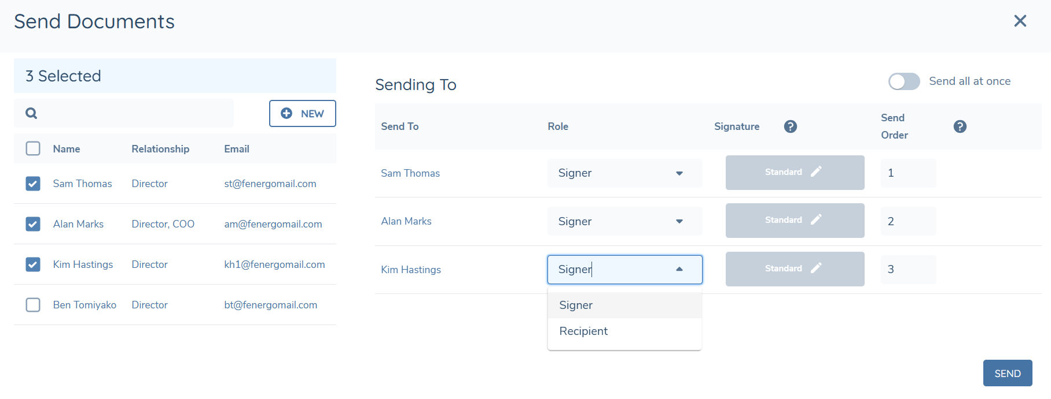Click Kim Hastings's Send Order field

pyautogui.click(x=907, y=269)
